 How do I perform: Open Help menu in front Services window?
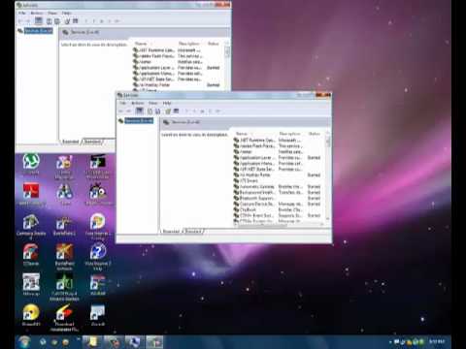167,103
